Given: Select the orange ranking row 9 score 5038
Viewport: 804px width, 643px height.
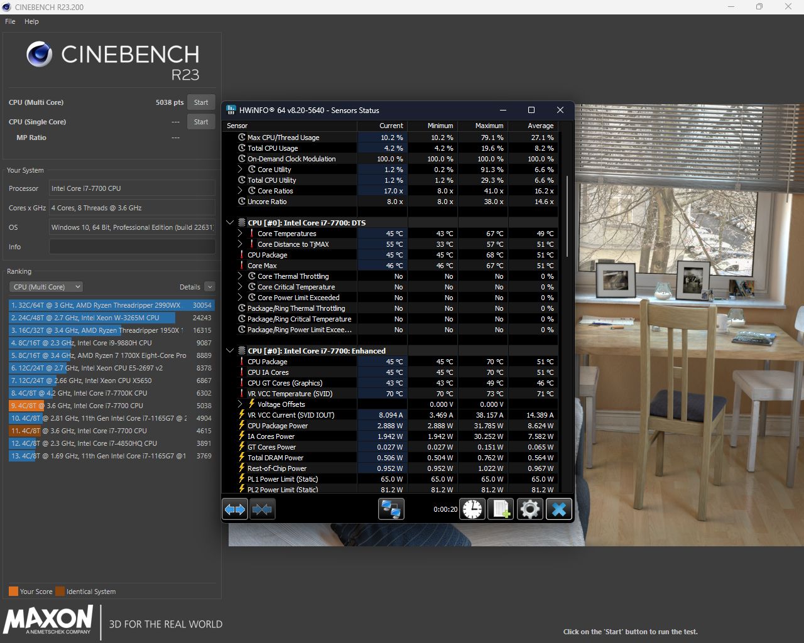Looking at the screenshot, I should tap(111, 406).
